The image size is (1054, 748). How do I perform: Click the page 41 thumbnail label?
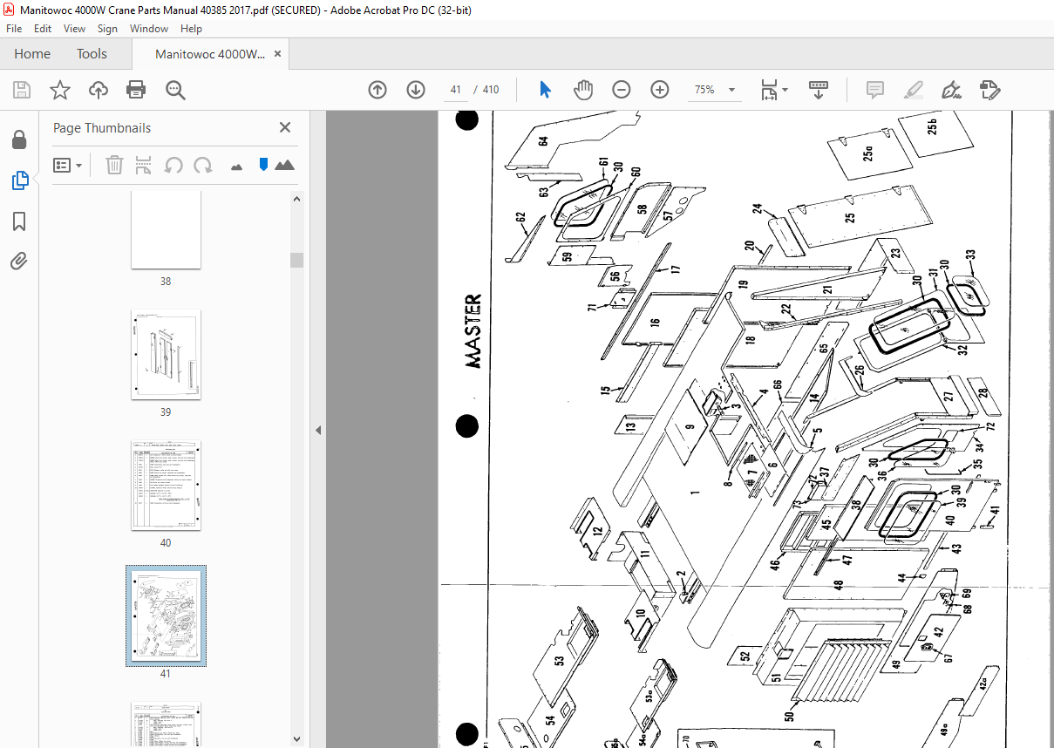click(x=166, y=673)
